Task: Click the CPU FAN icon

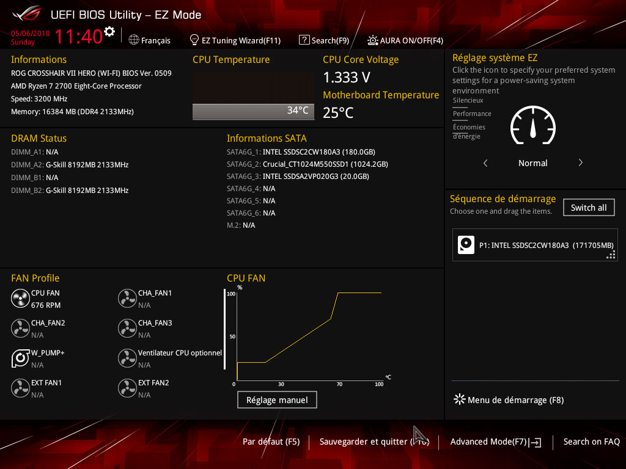Action: click(x=20, y=299)
